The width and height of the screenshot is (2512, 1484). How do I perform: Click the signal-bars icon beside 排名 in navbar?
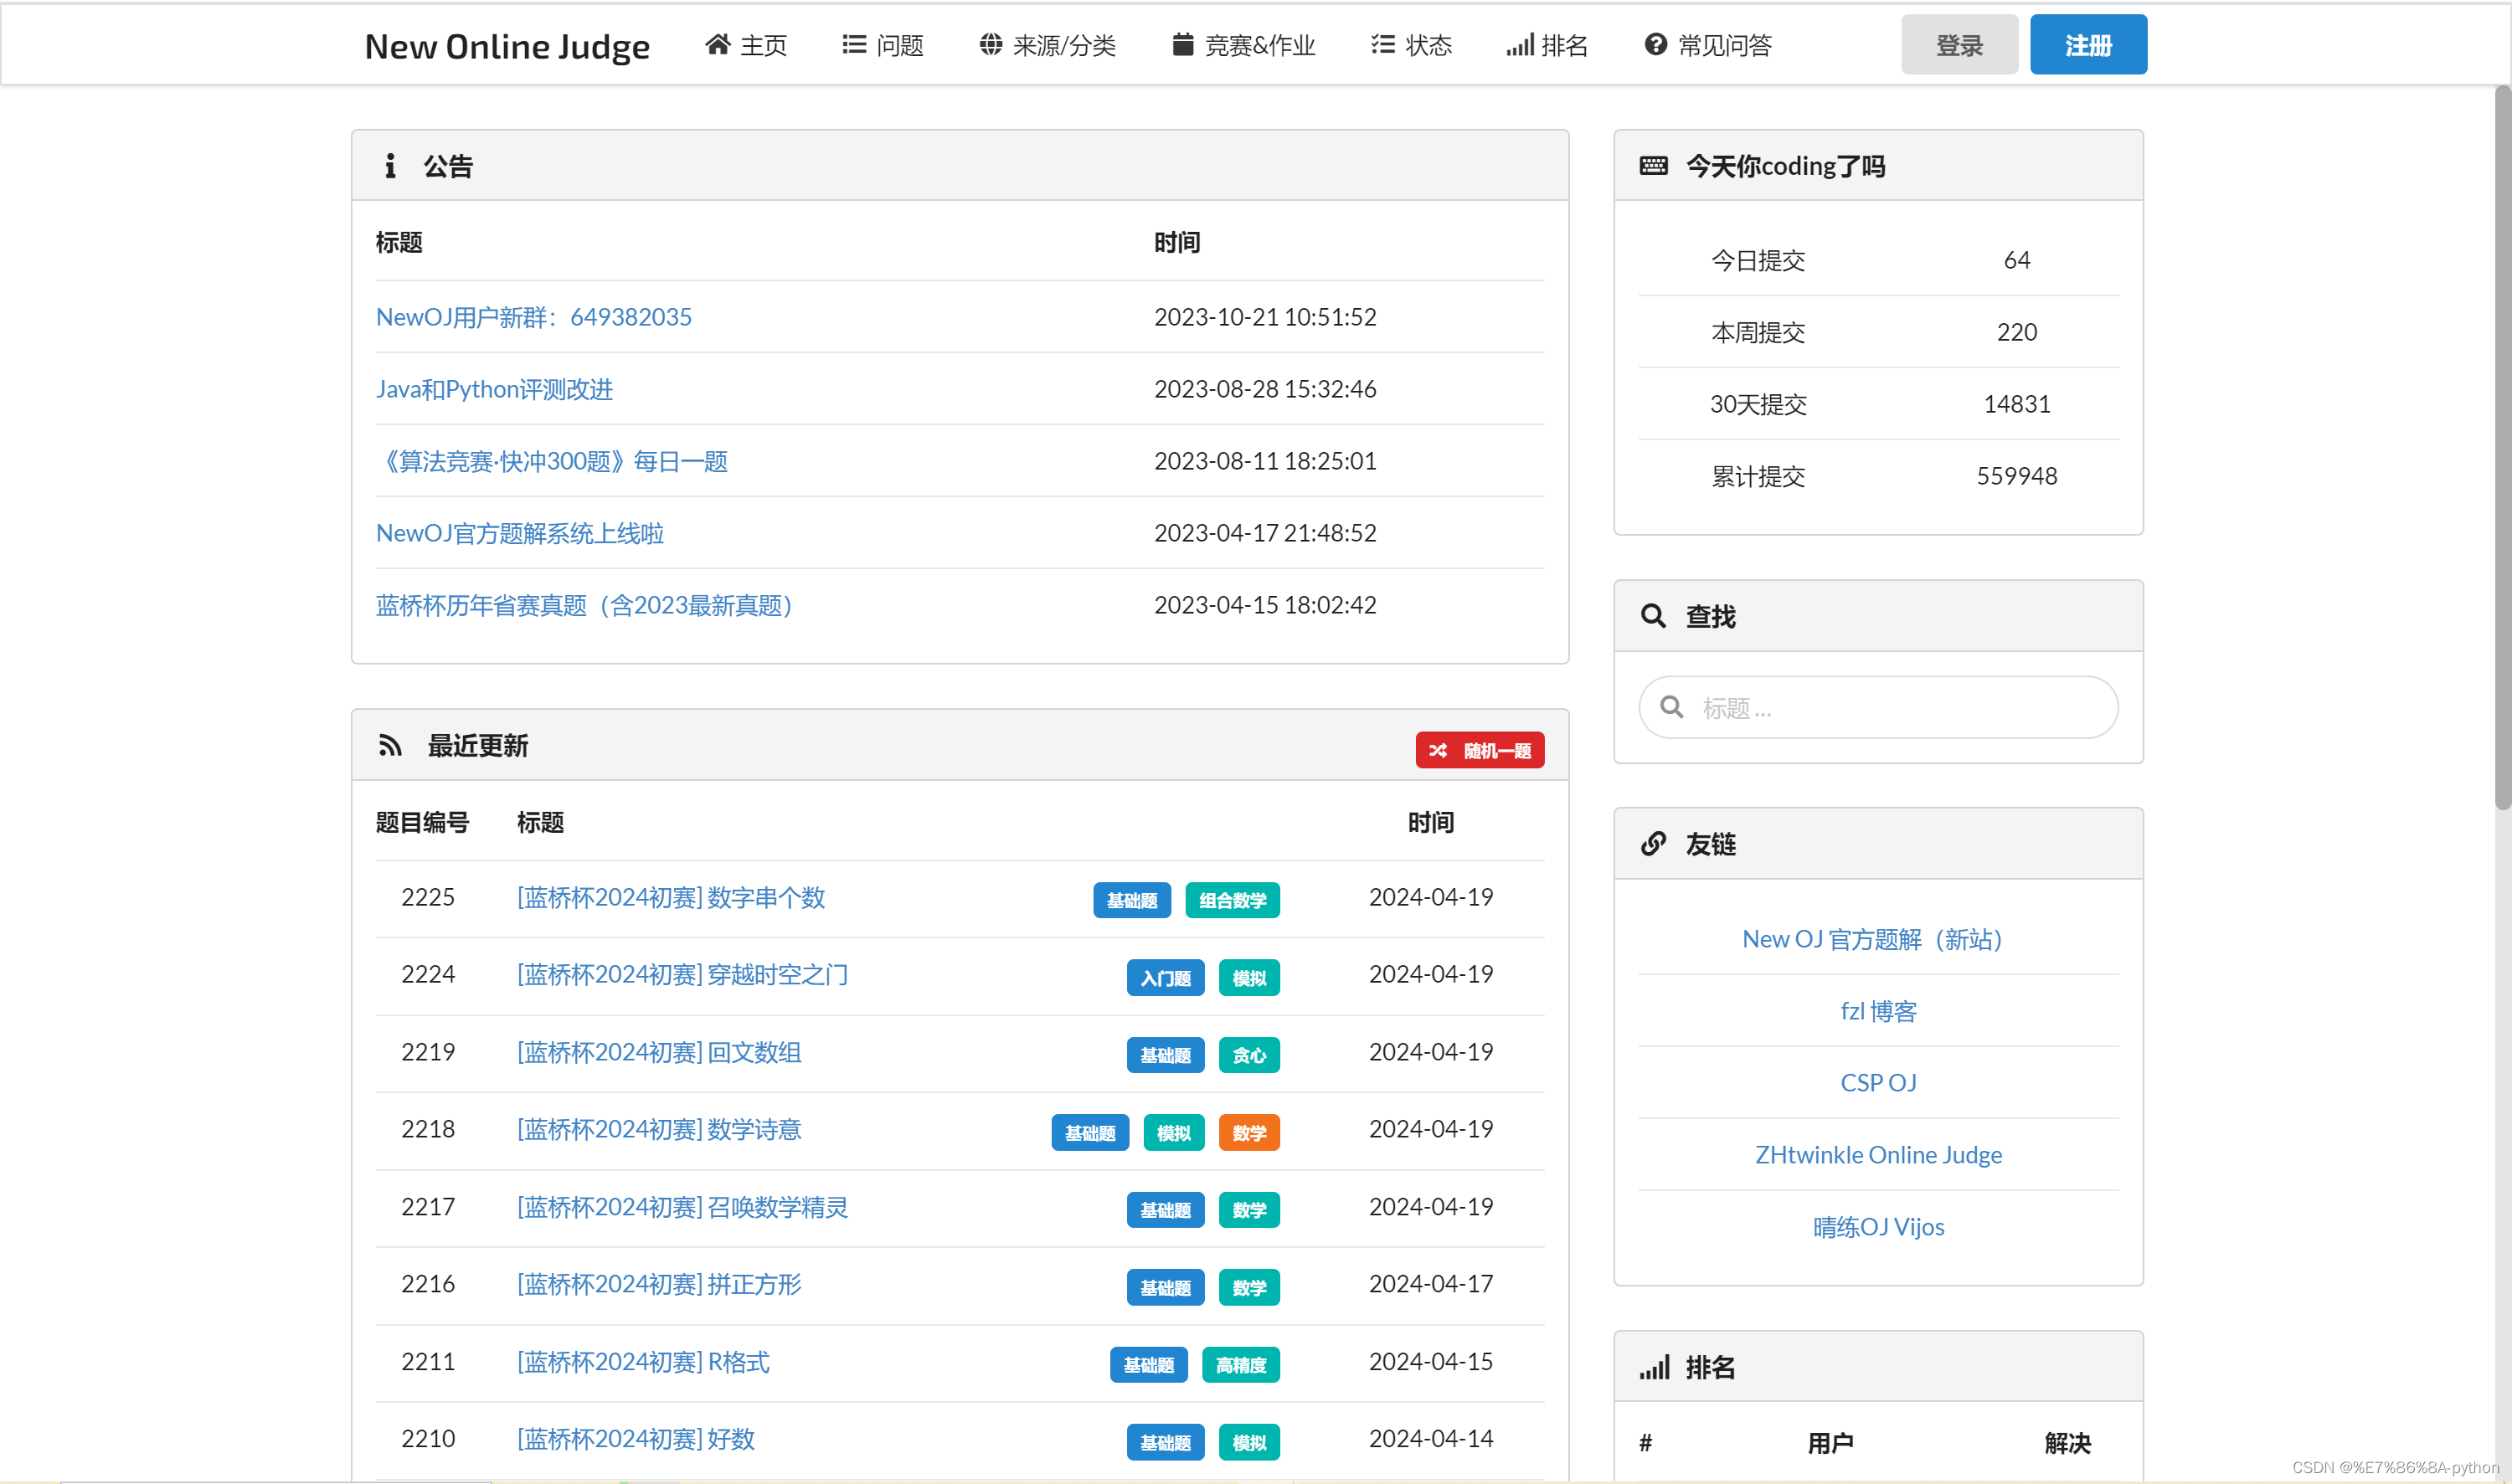click(x=1520, y=44)
